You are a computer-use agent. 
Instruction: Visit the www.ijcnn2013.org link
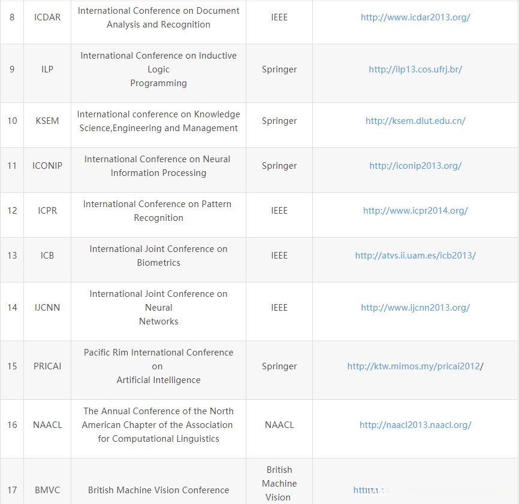(415, 308)
